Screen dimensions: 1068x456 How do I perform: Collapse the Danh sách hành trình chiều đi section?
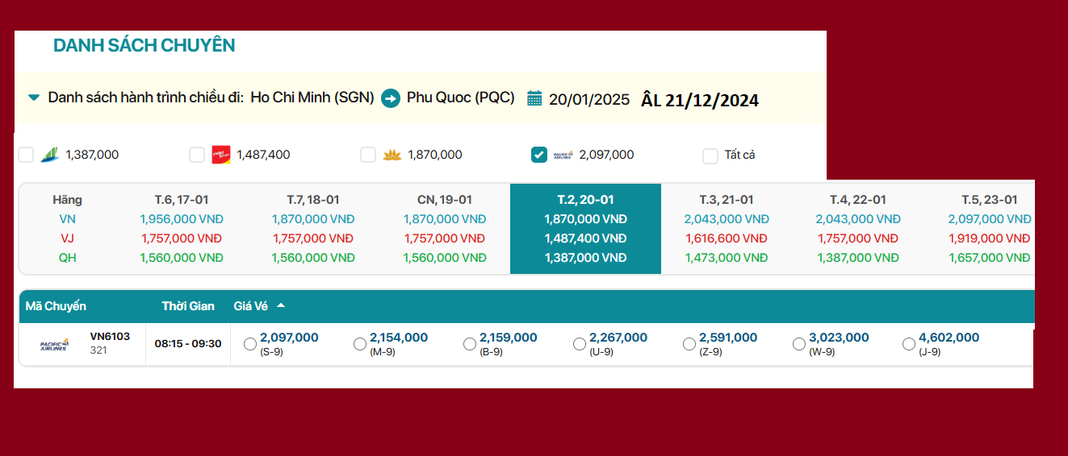(x=34, y=98)
